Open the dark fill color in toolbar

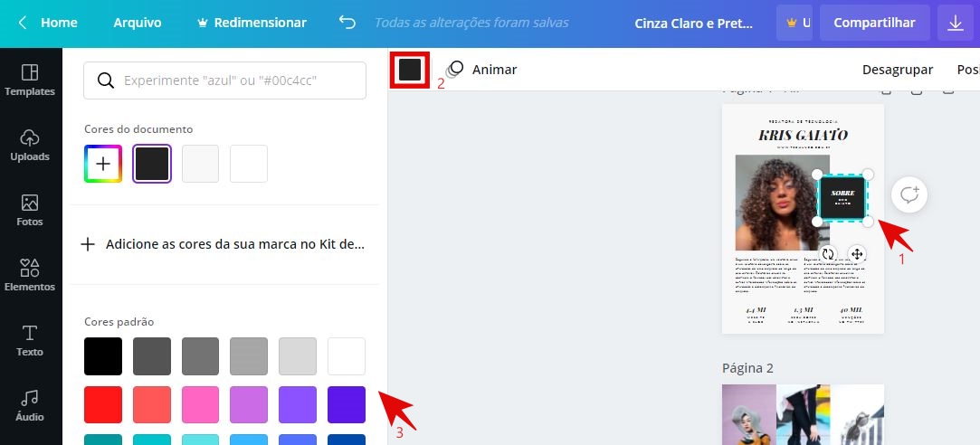410,70
